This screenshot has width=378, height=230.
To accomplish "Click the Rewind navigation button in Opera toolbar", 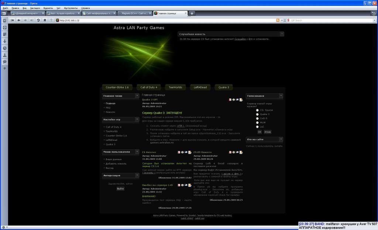I will click(12, 20).
